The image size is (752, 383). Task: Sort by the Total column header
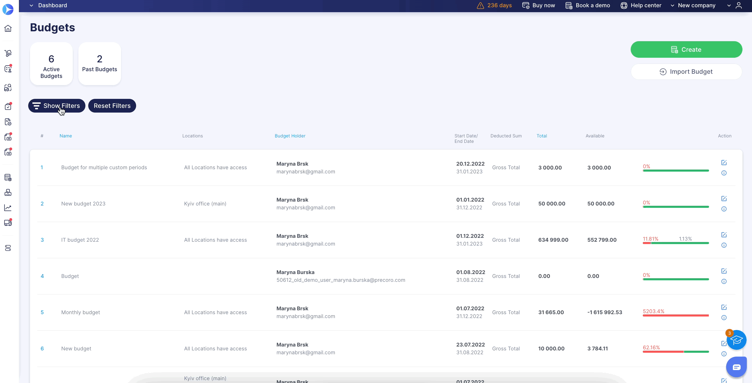[x=542, y=136]
